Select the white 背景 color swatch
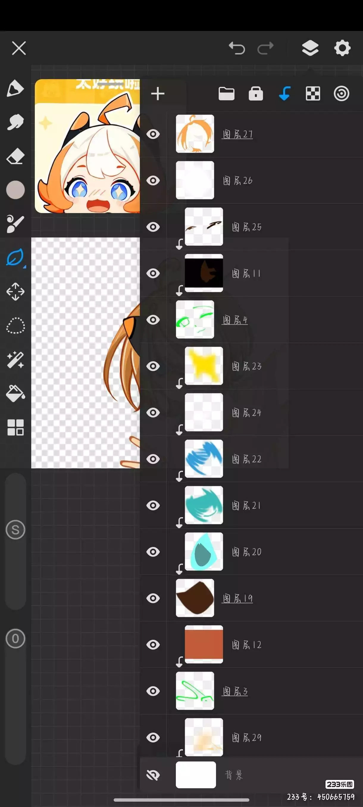Viewport: 363px width, 807px height. tap(196, 775)
